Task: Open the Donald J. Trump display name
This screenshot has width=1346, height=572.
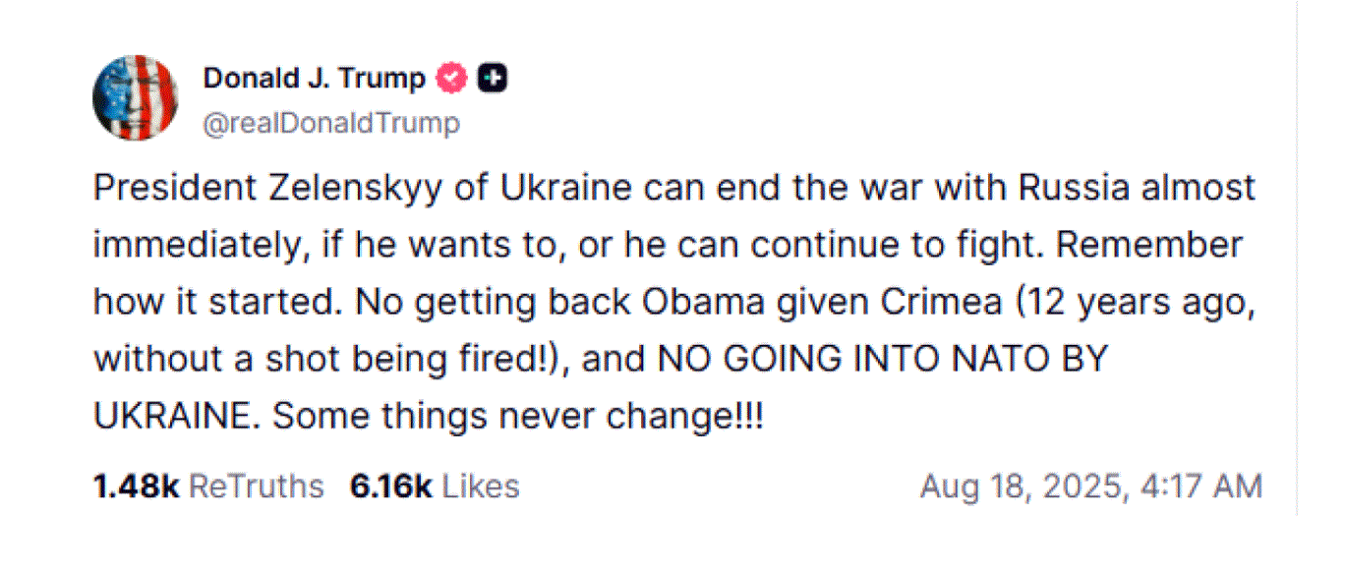Action: [315, 78]
